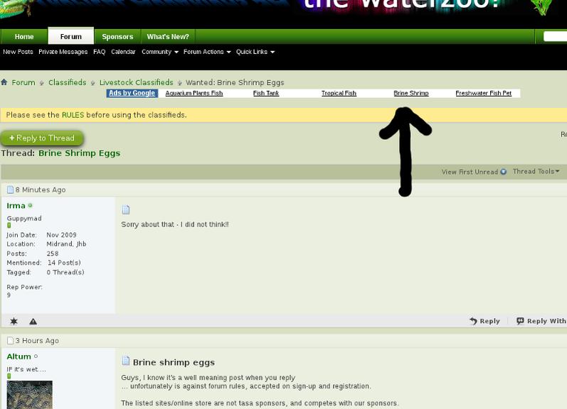Click the document icon beside 3 Hours Ago
This screenshot has width=567, height=409.
(11, 341)
